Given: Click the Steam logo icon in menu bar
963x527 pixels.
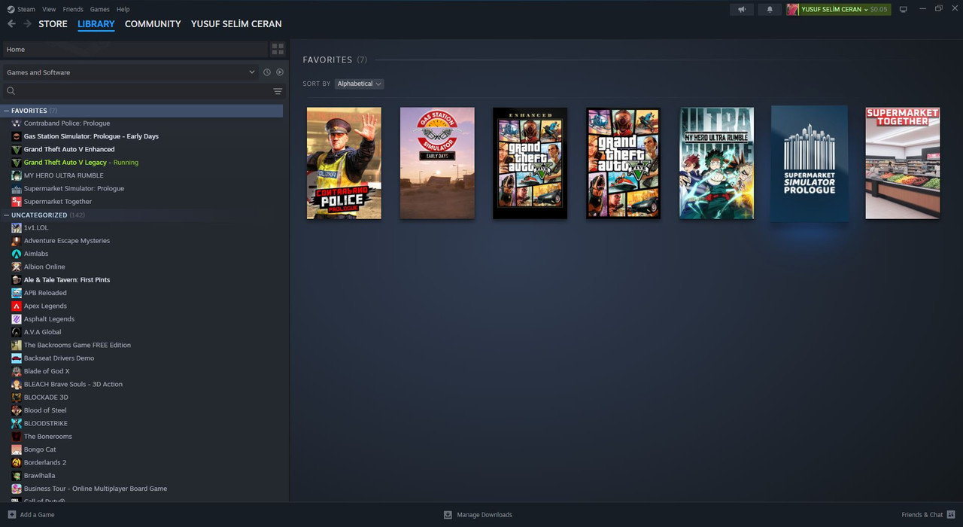Looking at the screenshot, I should tap(11, 9).
